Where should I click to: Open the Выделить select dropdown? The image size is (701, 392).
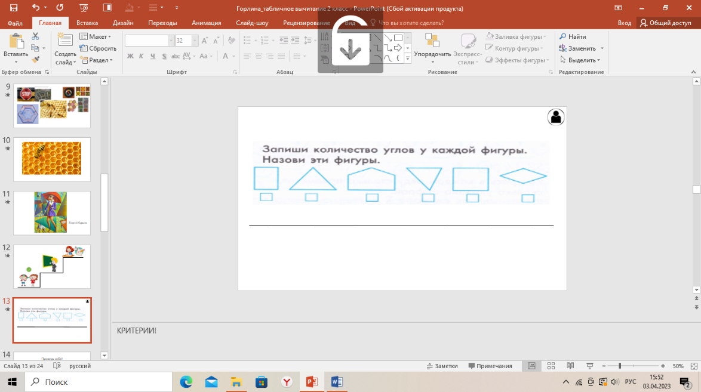580,60
